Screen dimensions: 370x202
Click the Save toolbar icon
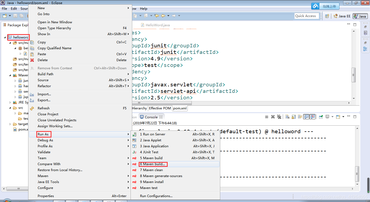[x=15, y=16]
